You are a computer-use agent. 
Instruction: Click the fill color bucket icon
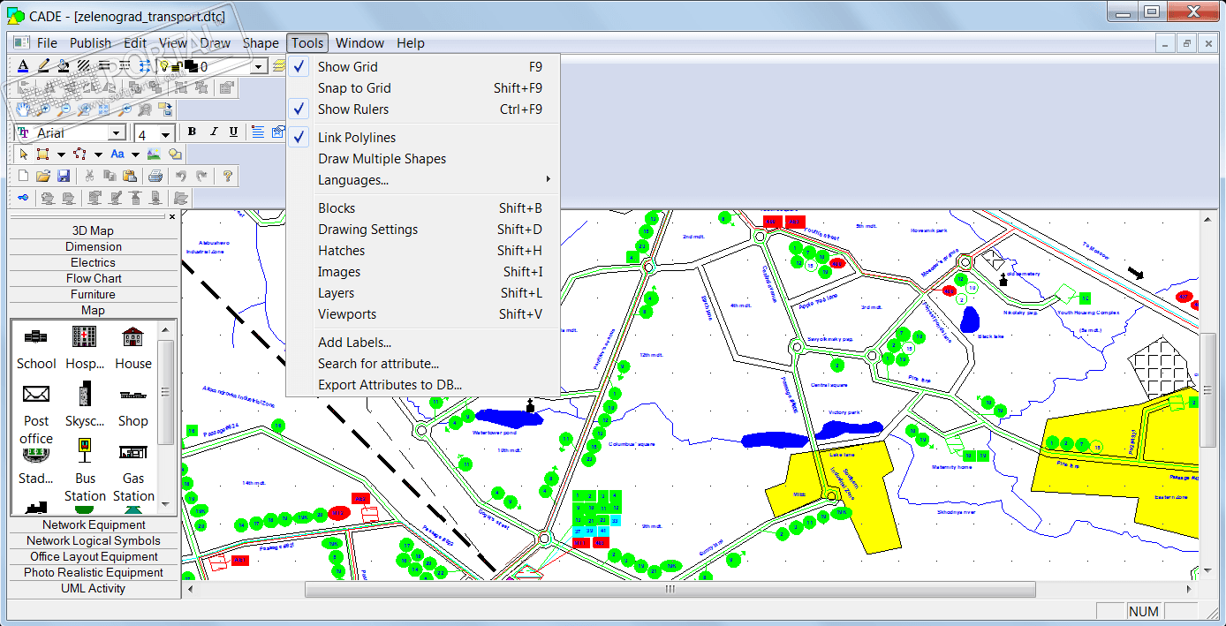64,65
